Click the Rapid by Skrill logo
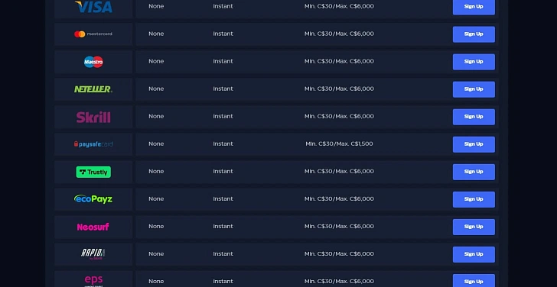Screen dimensions: 557x287 click(x=93, y=254)
